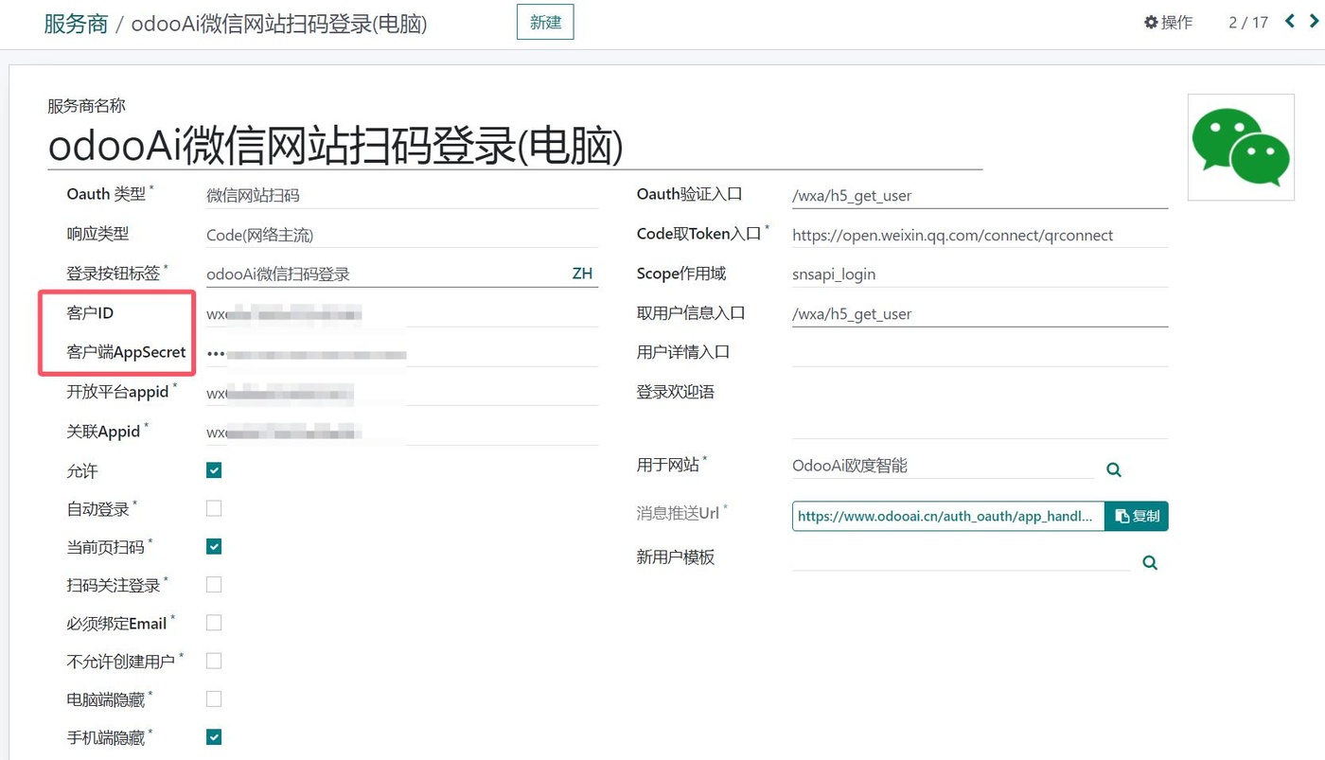Open the 操作 gear menu
Image resolution: width=1325 pixels, height=760 pixels.
point(1168,22)
